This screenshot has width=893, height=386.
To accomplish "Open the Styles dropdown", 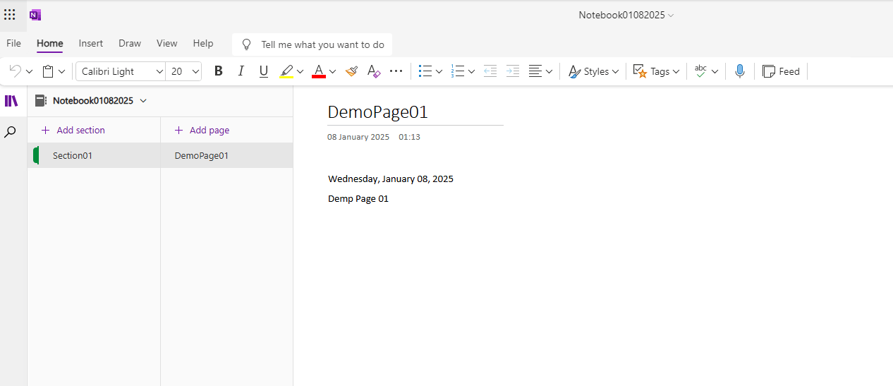I will tap(593, 71).
